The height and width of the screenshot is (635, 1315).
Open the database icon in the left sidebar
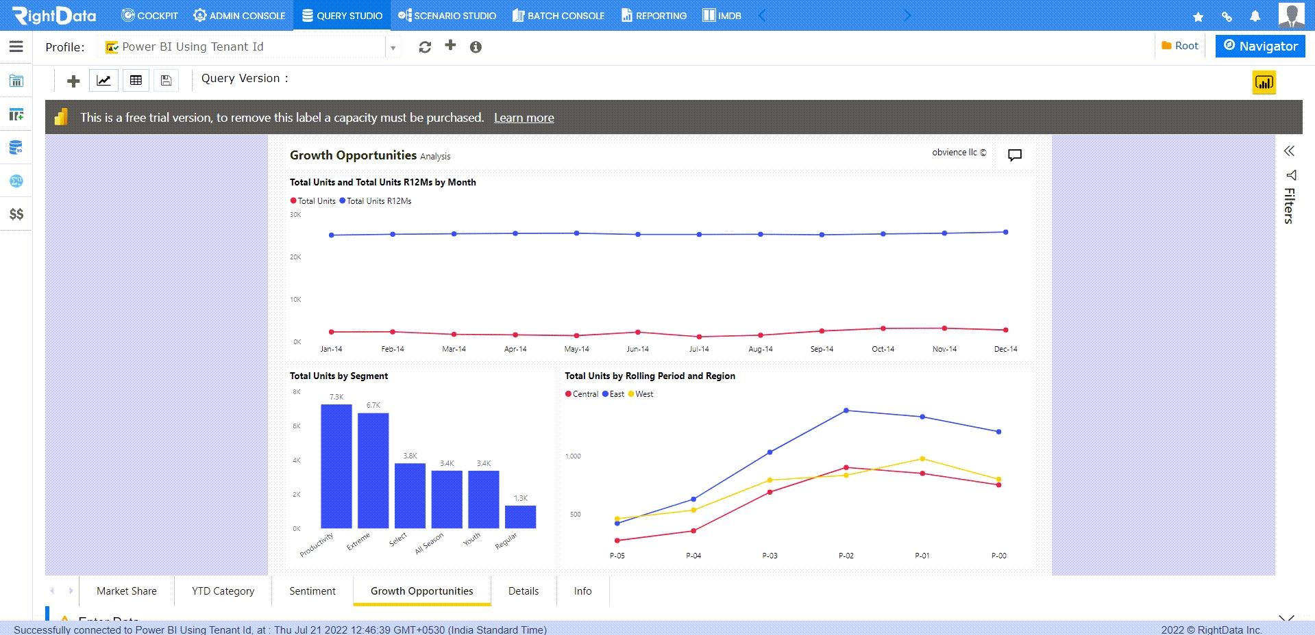16,146
